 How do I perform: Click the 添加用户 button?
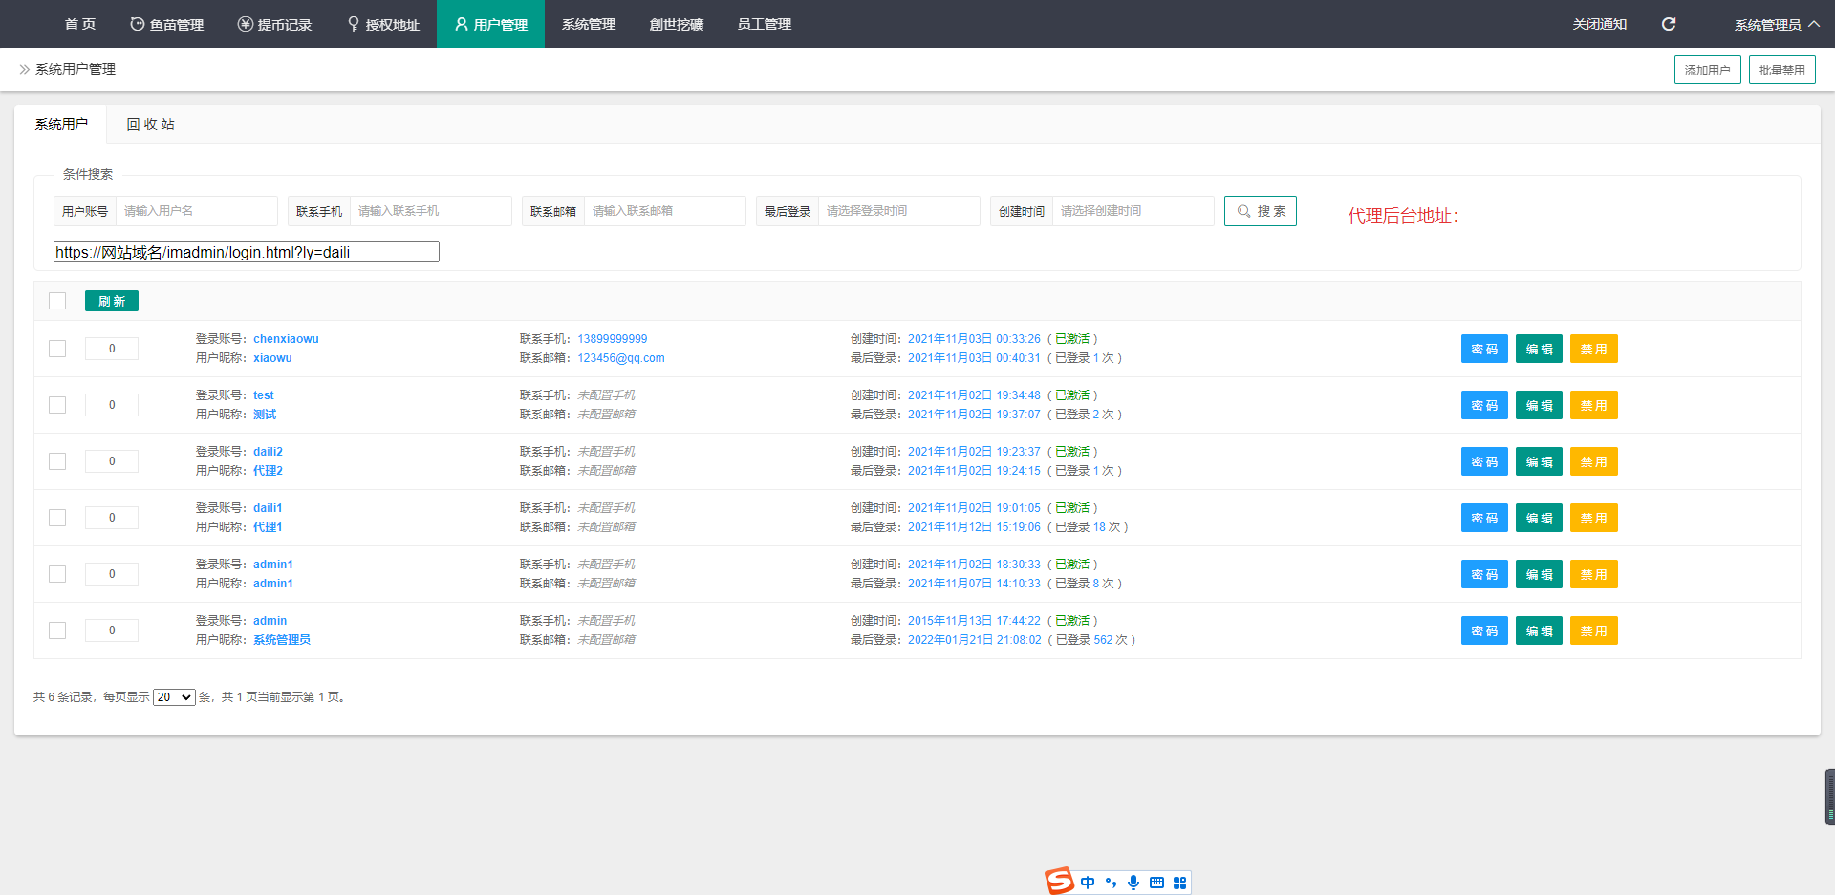(x=1707, y=70)
